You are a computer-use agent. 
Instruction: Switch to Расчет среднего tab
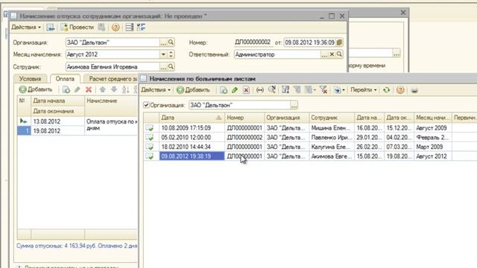[x=111, y=79]
